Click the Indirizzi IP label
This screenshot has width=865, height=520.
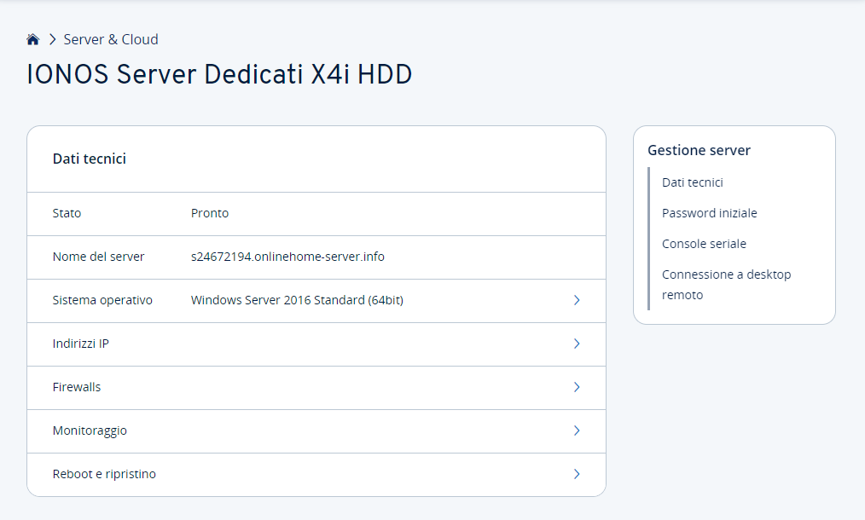tap(80, 344)
